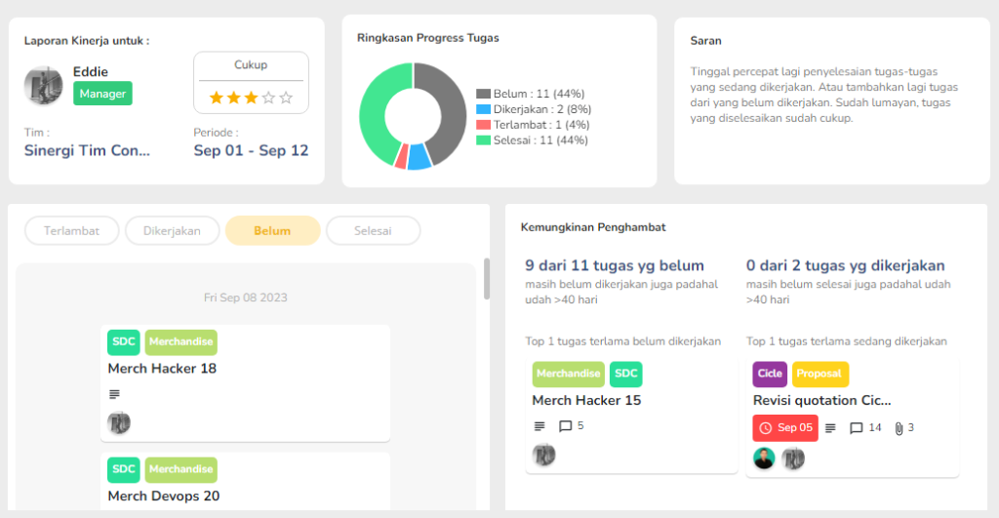Open the Selesai tab
This screenshot has width=999, height=518.
(x=373, y=230)
